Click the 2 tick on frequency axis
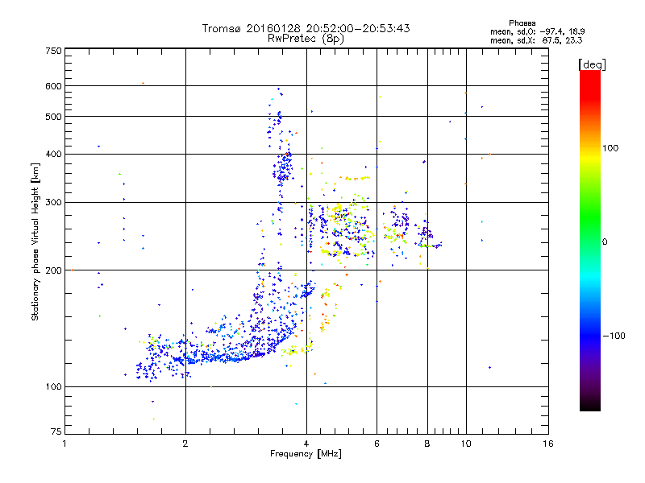645x483 pixels. [185, 444]
